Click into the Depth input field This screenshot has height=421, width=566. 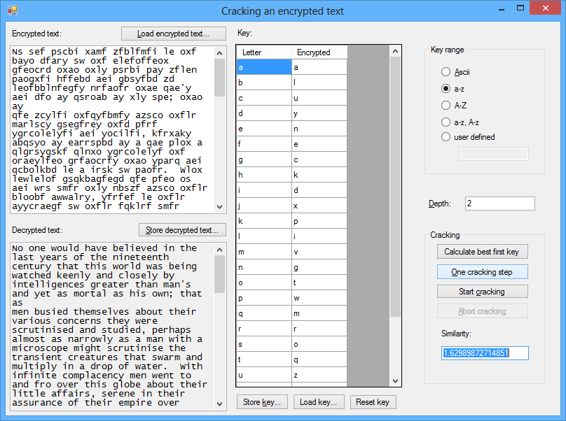pos(499,204)
